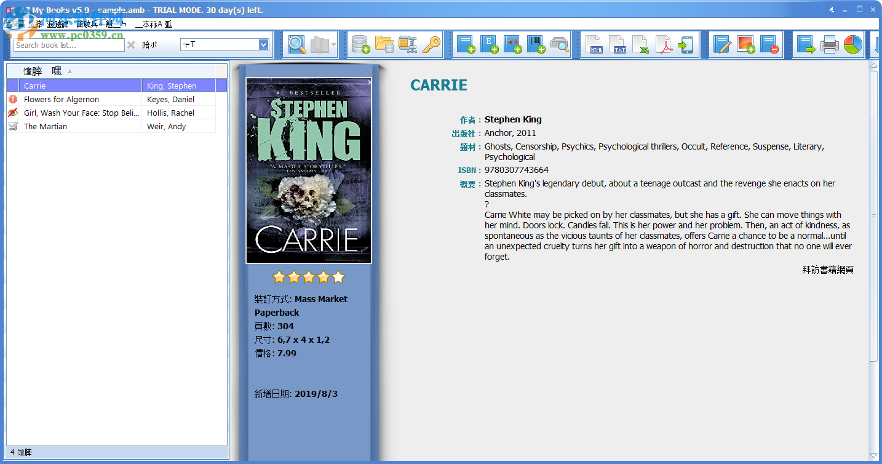882x464 pixels.
Task: Click shopping cart icon beside The Martian
Action: [12, 126]
